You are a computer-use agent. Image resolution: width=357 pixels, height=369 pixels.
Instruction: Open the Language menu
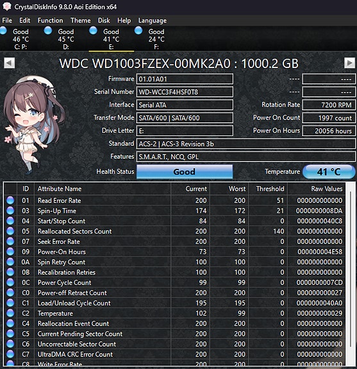(153, 21)
